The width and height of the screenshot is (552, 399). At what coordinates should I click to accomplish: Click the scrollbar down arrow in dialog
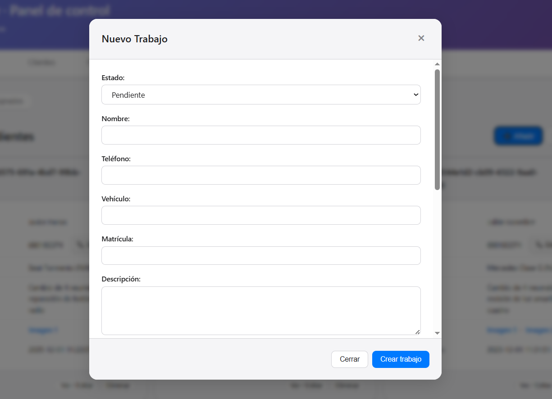(x=437, y=333)
